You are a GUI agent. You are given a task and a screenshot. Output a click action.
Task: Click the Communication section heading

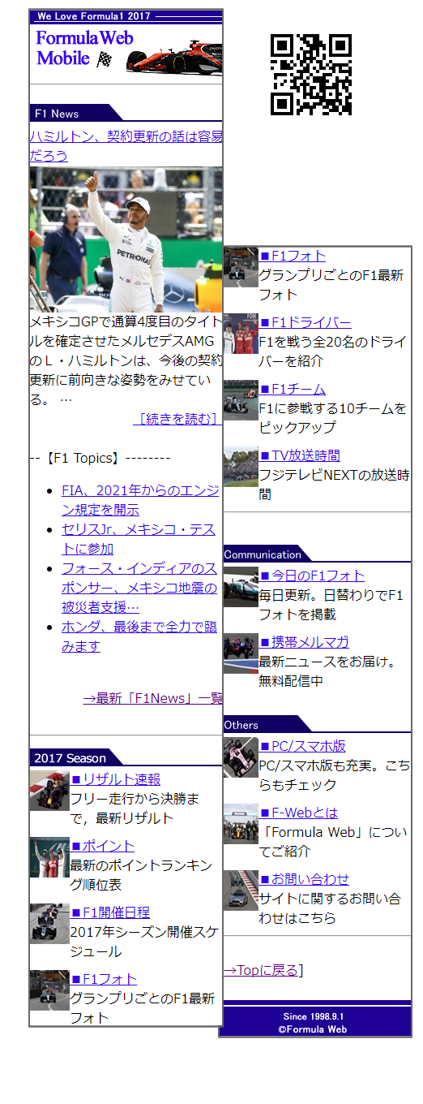point(263,554)
